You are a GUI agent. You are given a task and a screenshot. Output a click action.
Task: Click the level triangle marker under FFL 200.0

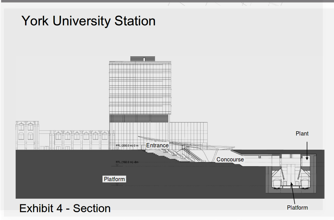(117, 148)
